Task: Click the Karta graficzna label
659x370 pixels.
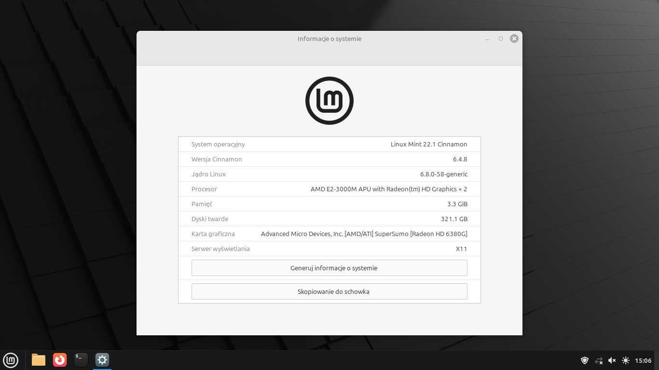Action: pos(213,234)
